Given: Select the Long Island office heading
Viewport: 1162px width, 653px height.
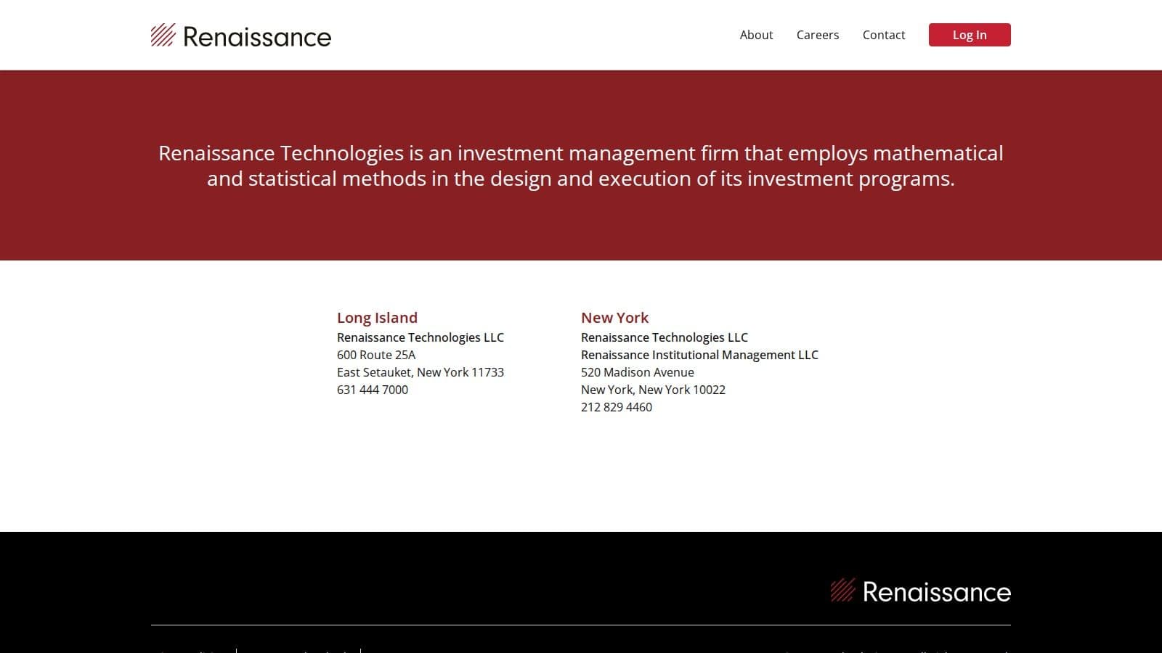Looking at the screenshot, I should [377, 318].
